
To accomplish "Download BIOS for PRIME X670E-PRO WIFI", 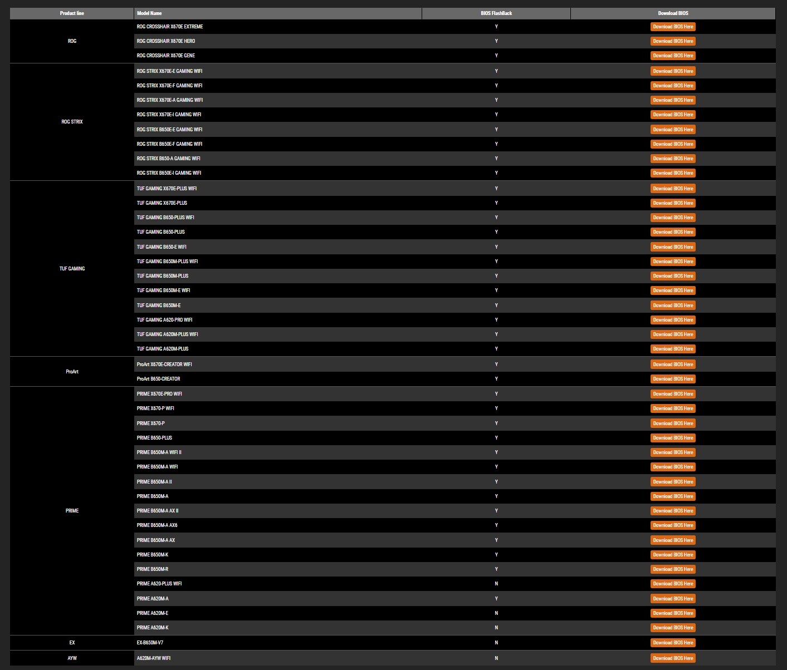I will pyautogui.click(x=673, y=394).
